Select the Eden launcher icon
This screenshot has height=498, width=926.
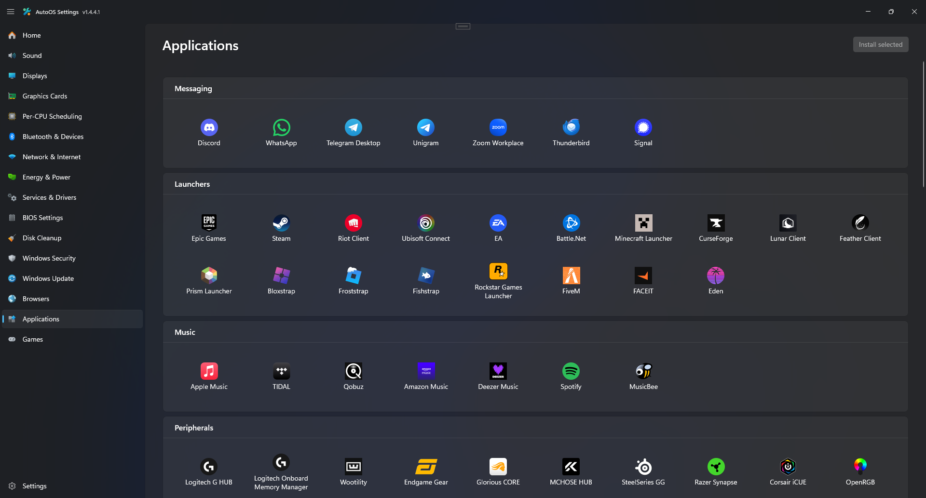[716, 276]
